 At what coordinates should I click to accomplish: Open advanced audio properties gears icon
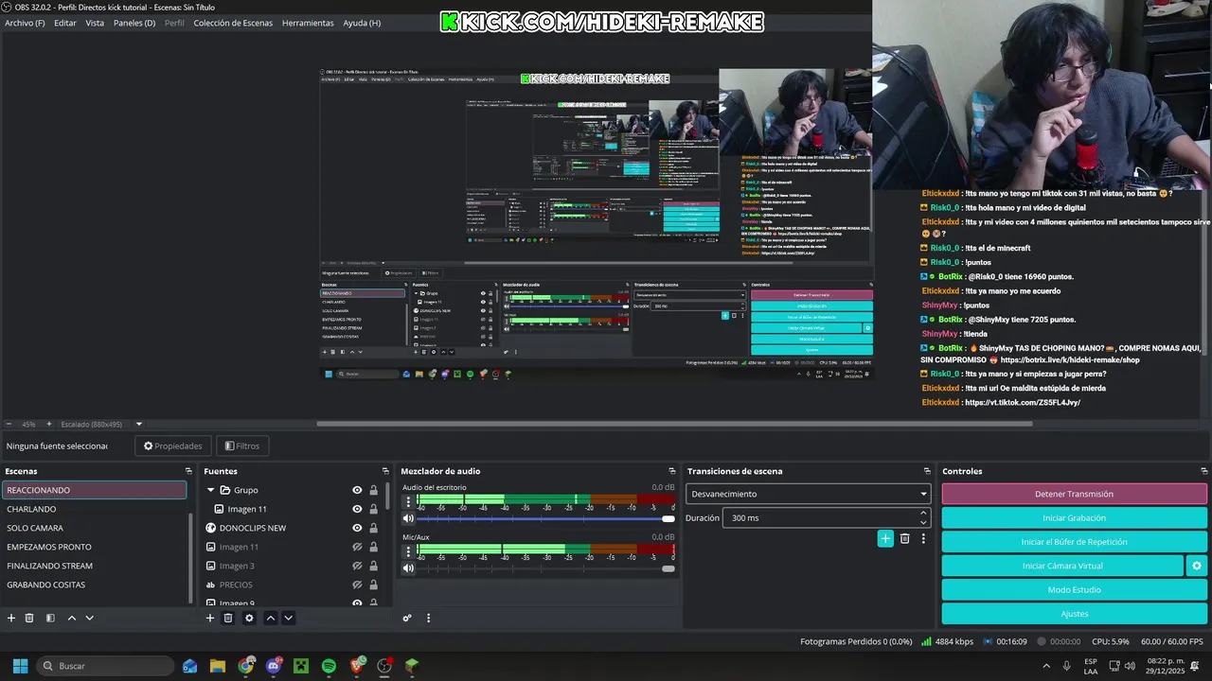(407, 618)
